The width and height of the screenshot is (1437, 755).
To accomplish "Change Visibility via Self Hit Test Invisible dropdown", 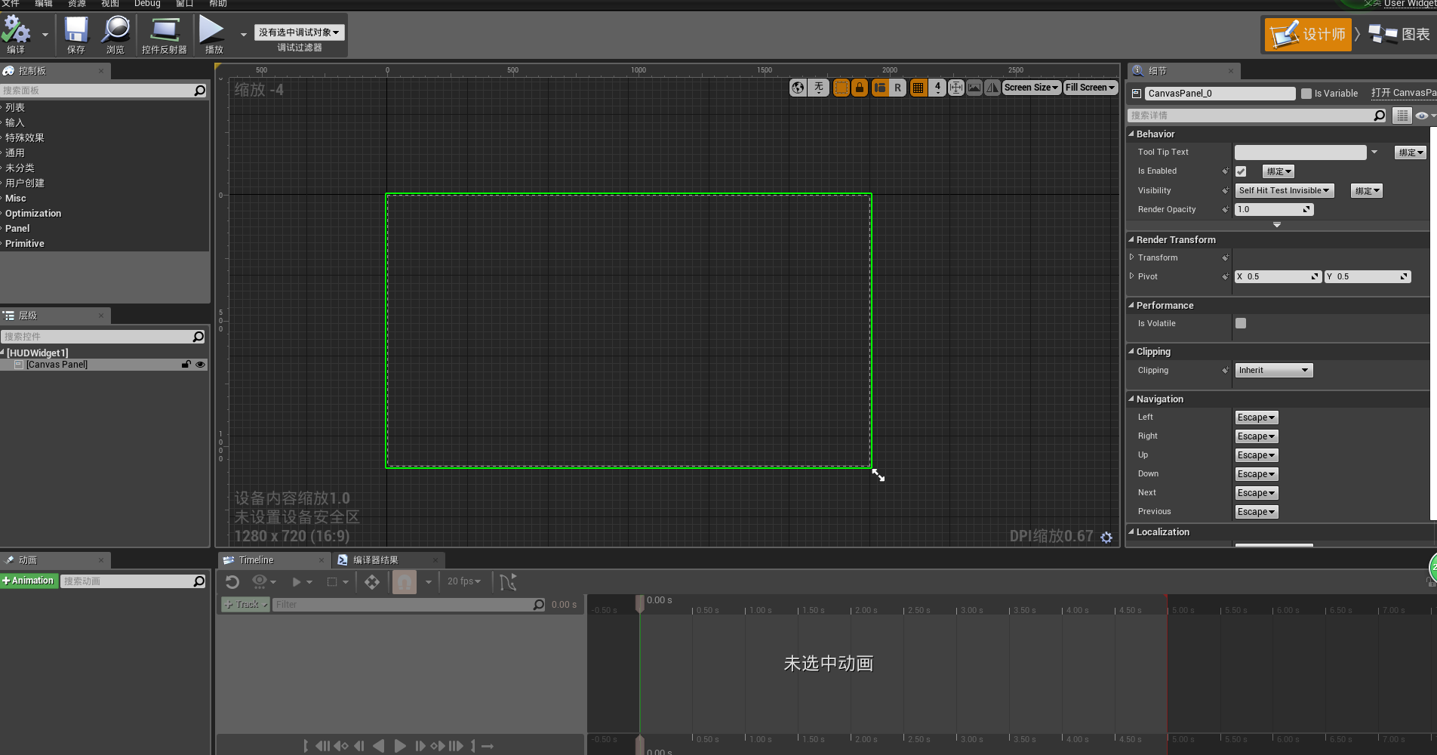I will (1284, 190).
